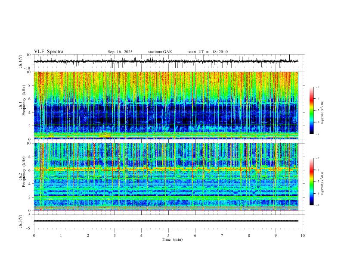The image size is (341, 264).
Task: Click time axis tick label '8'
Action: coord(249,236)
